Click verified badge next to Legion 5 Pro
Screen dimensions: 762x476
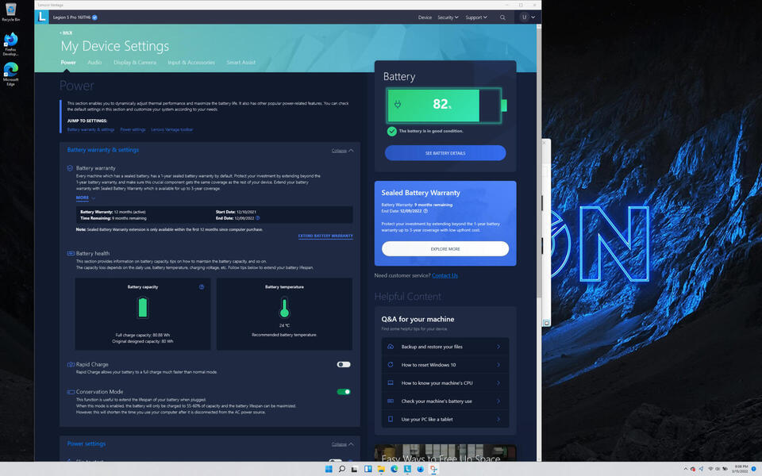coord(94,17)
